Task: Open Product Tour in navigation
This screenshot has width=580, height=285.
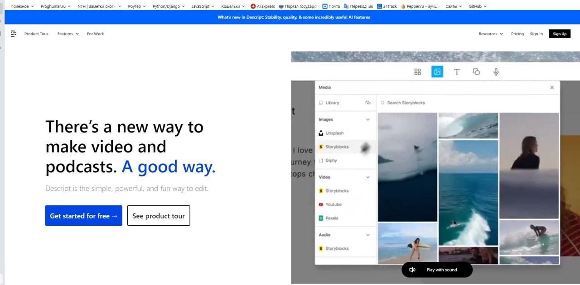Action: click(x=36, y=34)
